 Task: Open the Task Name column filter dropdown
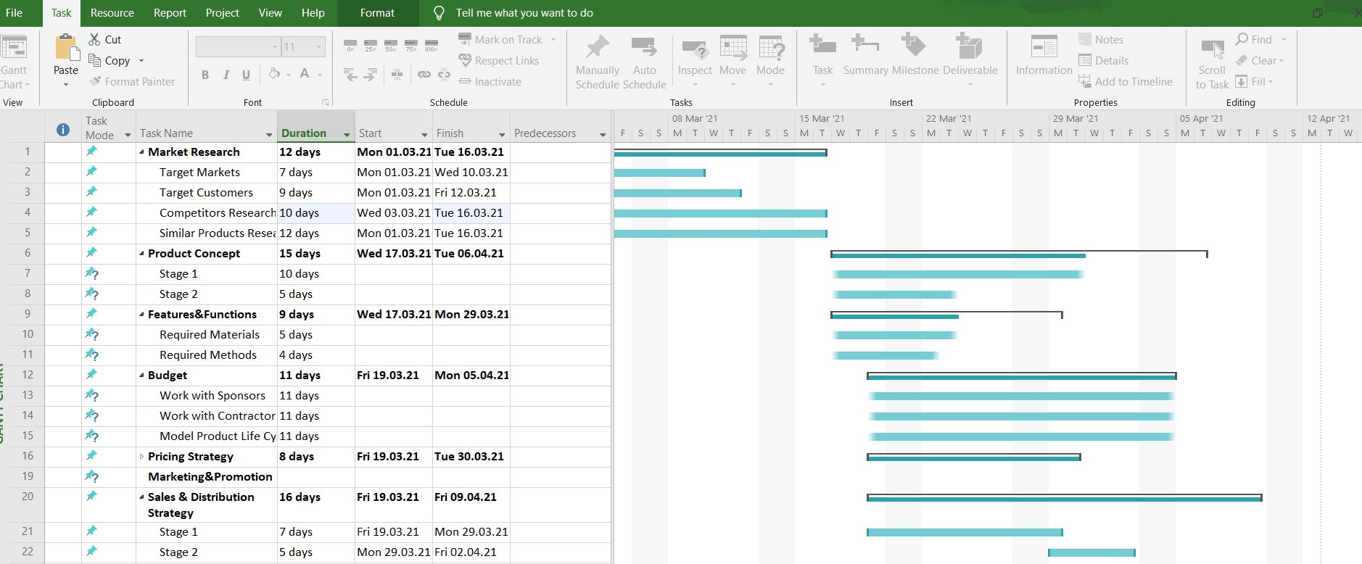point(269,134)
